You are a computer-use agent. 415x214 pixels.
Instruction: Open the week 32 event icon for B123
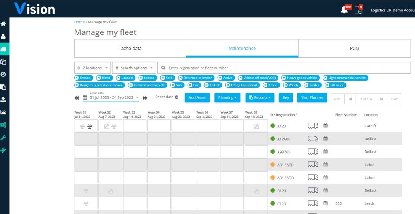110,191
